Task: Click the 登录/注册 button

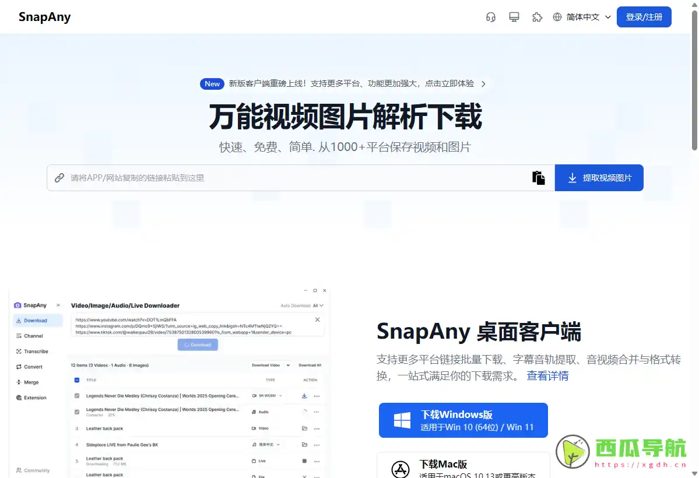Action: [644, 17]
